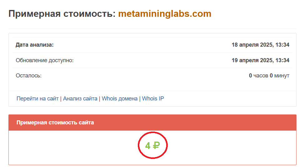Open the metamininglabs.com domain link in the heading

pyautogui.click(x=165, y=14)
